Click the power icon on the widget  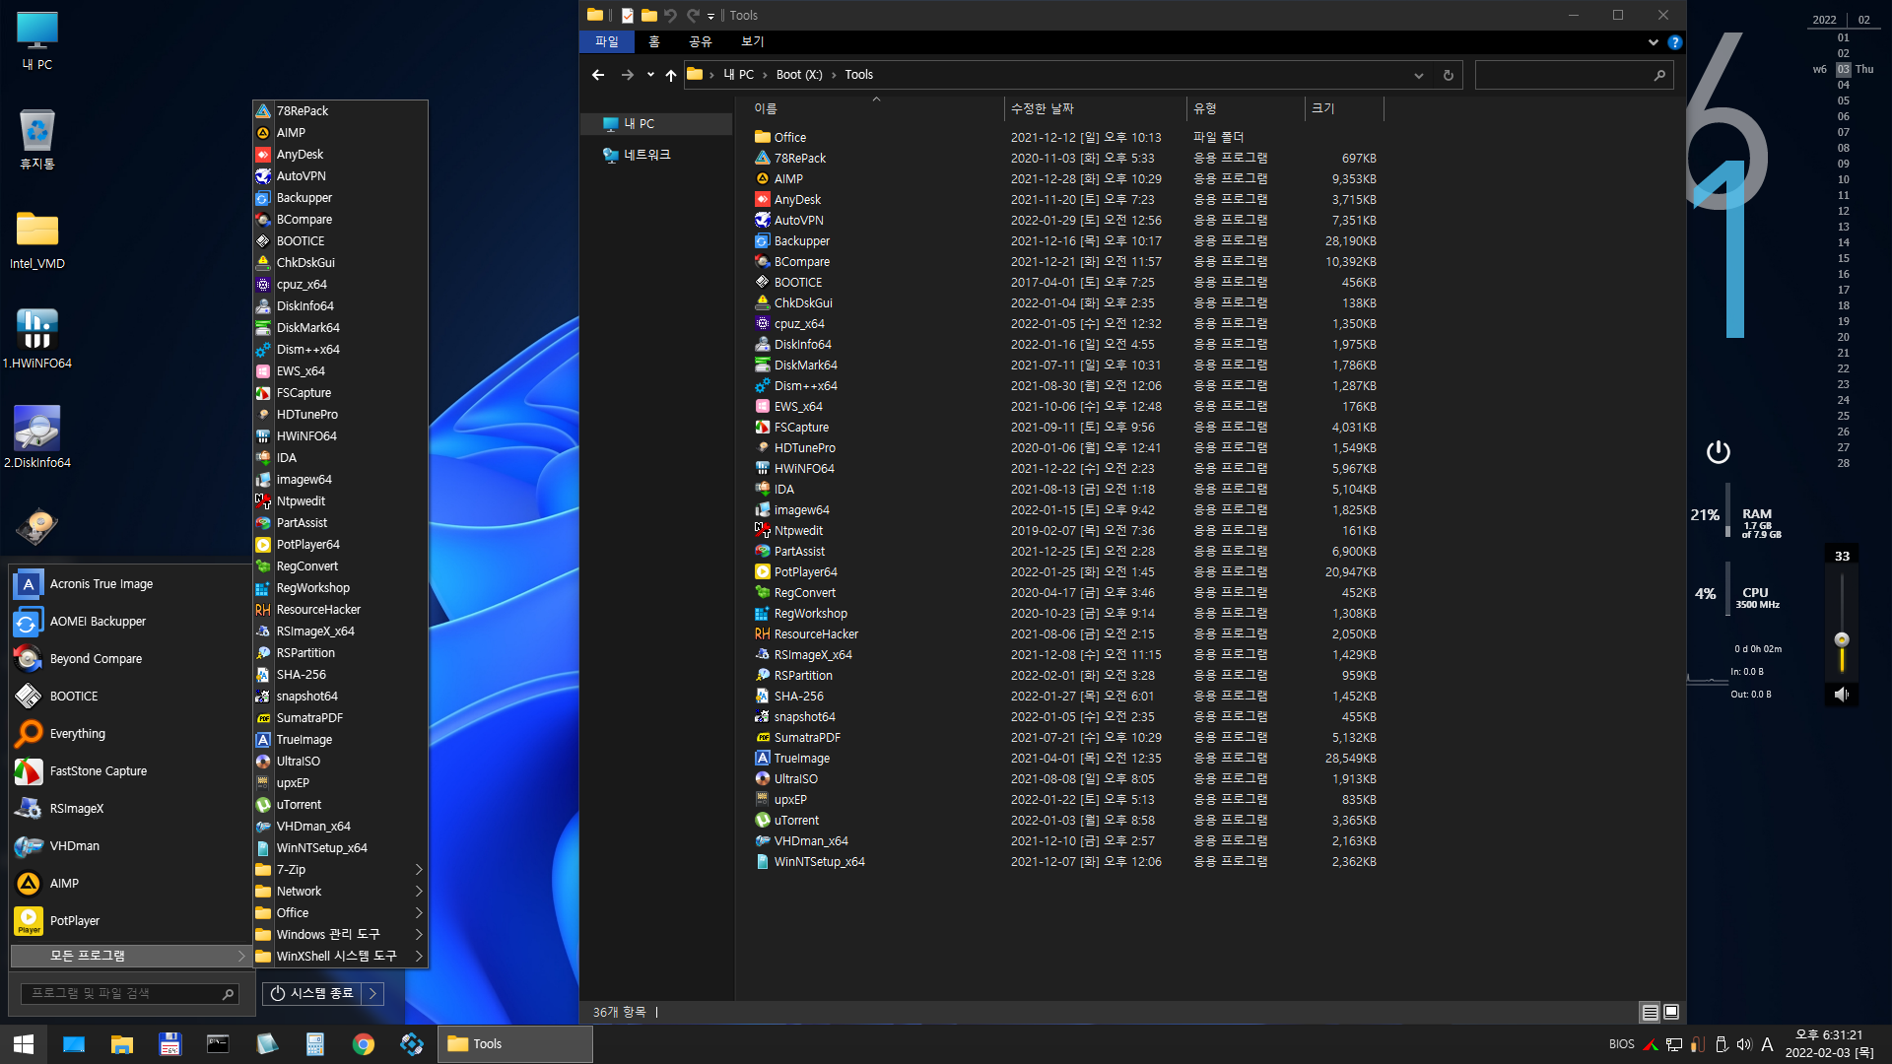[1718, 452]
